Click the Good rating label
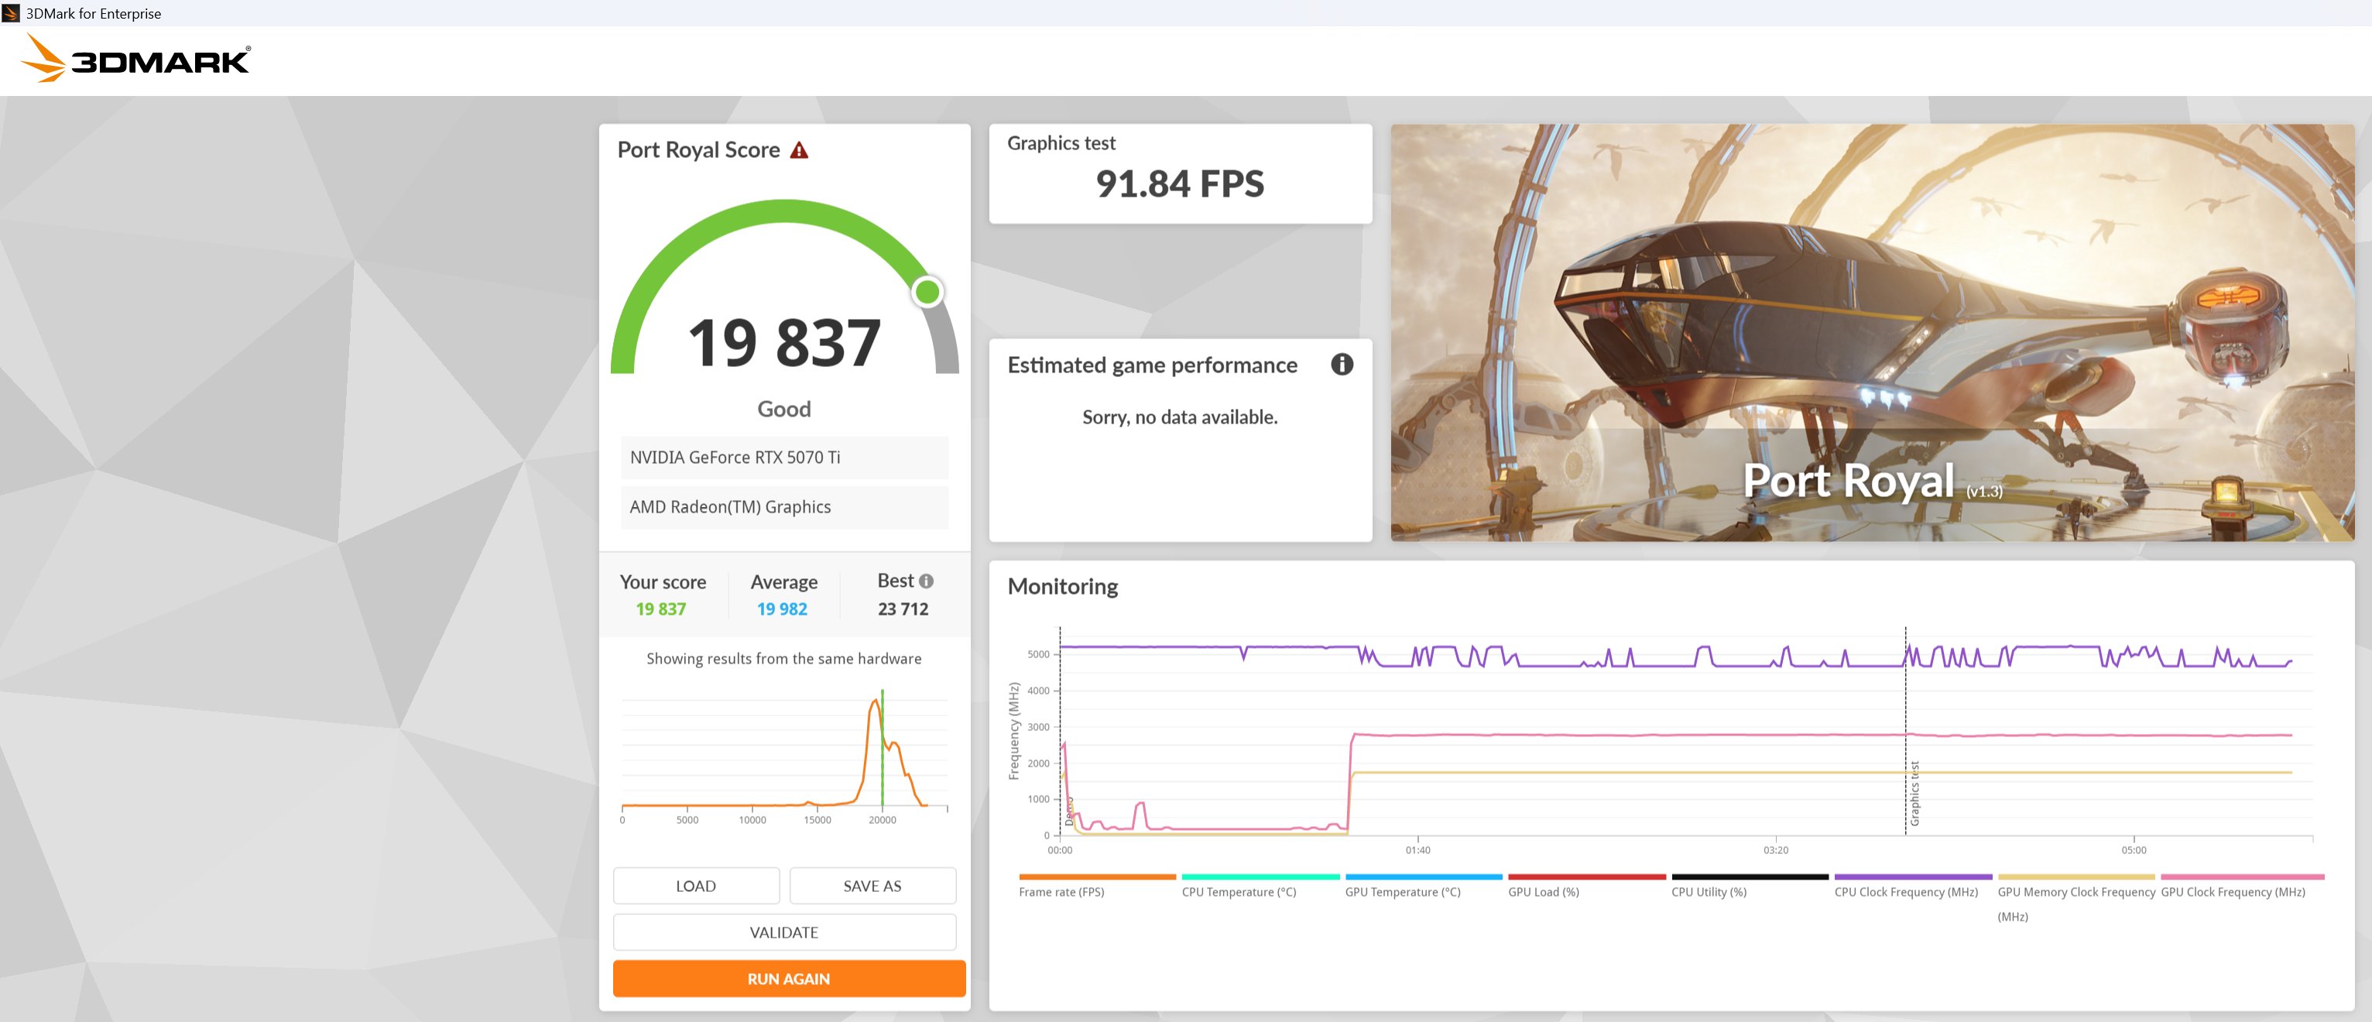The width and height of the screenshot is (2372, 1022). point(783,409)
